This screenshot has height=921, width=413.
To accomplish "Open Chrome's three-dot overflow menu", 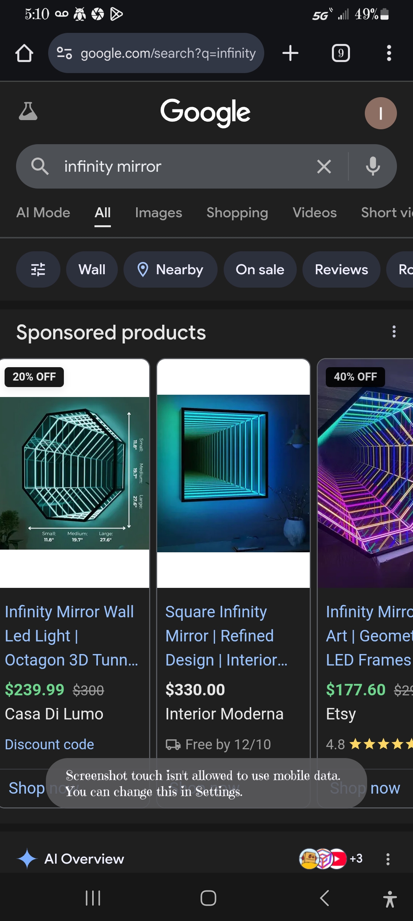I will coord(389,53).
